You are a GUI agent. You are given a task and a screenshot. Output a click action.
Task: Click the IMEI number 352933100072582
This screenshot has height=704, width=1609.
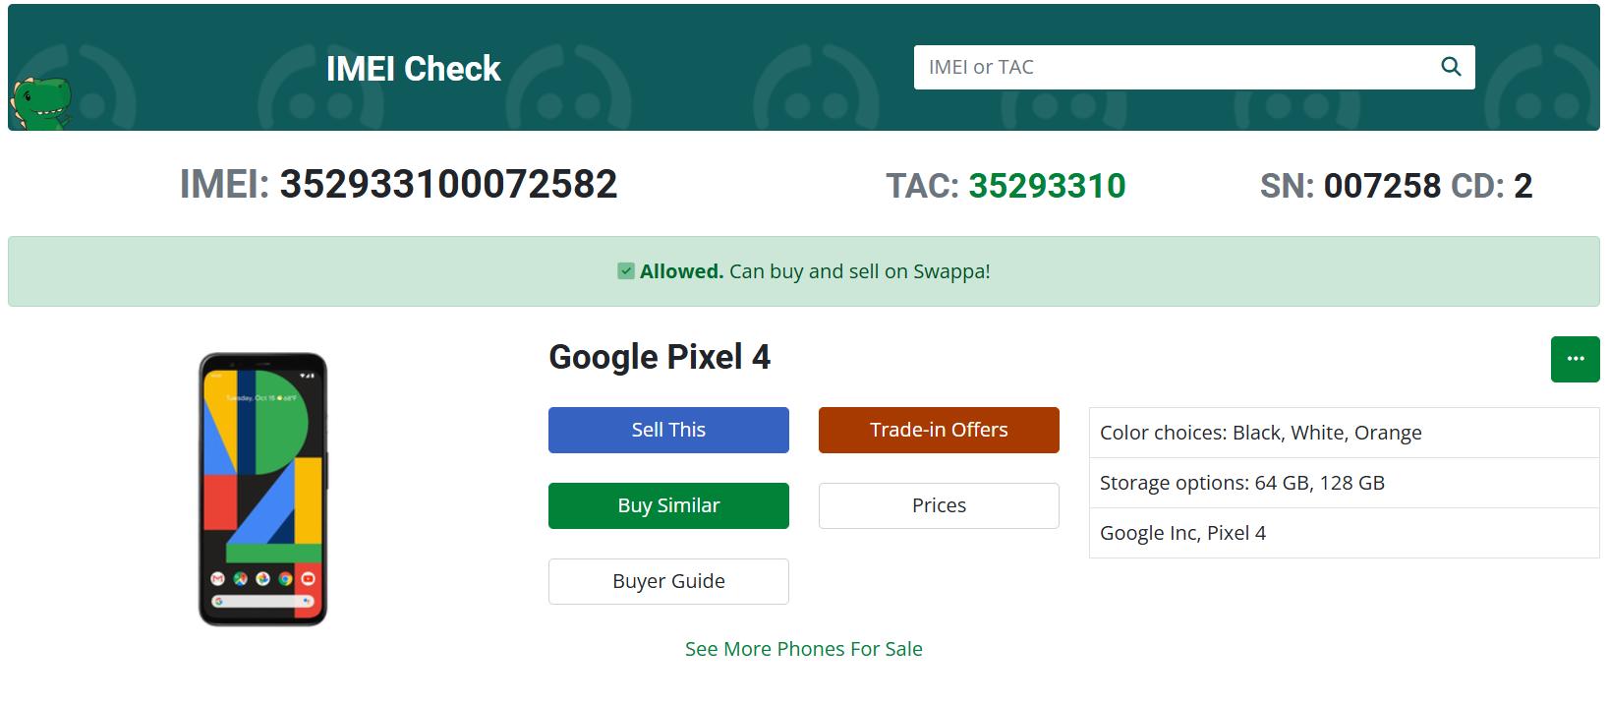click(448, 185)
